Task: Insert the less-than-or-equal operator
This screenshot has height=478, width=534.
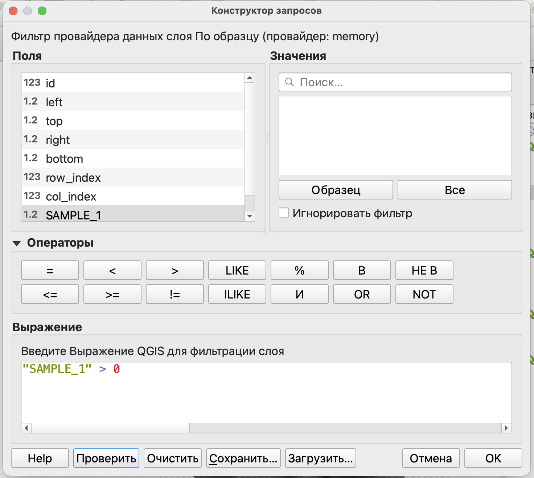Action: 50,294
